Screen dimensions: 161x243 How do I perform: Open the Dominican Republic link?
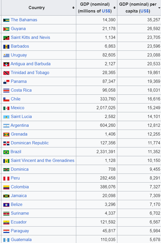pyautogui.click(x=30, y=143)
